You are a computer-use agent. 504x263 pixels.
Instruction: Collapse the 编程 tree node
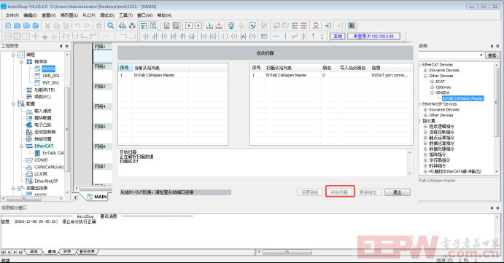[x=14, y=55]
